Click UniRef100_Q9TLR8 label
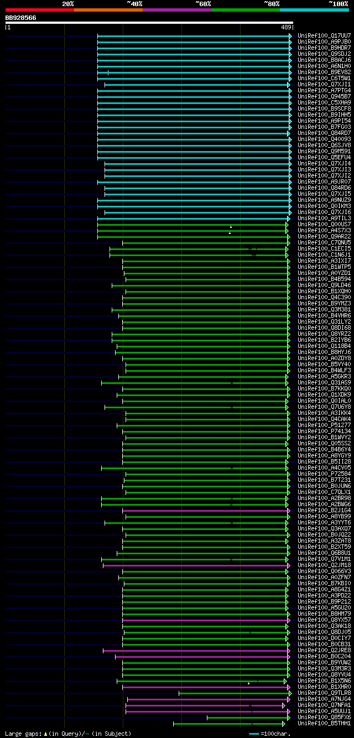354x738 pixels. tap(324, 693)
